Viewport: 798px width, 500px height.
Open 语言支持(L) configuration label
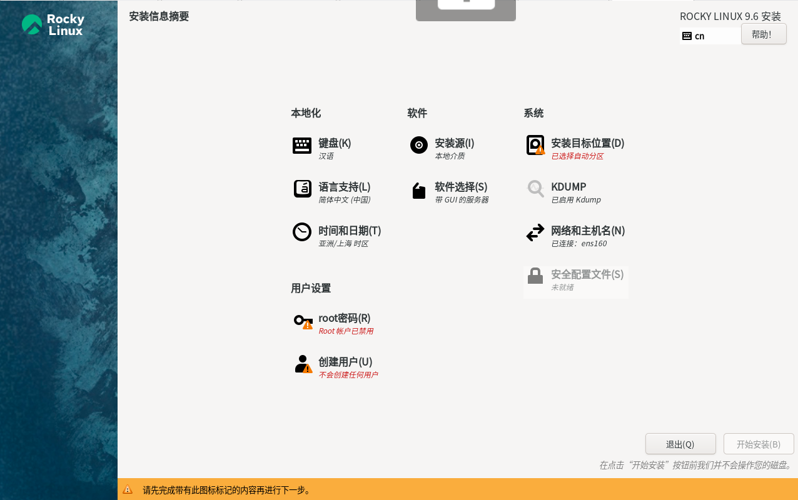tap(345, 187)
